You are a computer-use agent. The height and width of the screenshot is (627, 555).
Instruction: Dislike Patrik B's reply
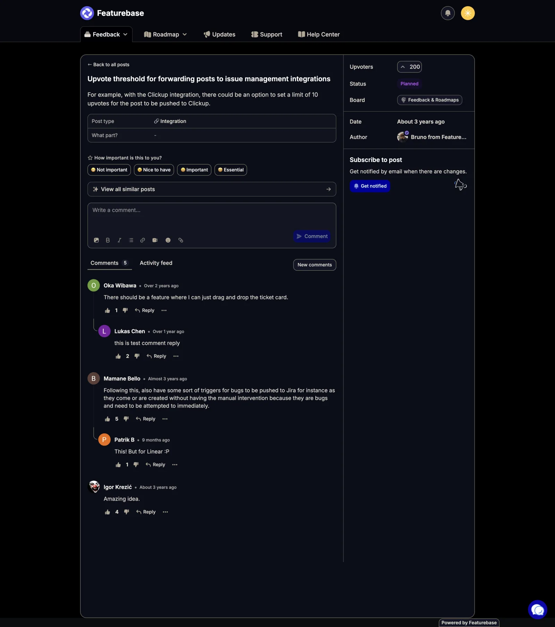click(x=136, y=465)
